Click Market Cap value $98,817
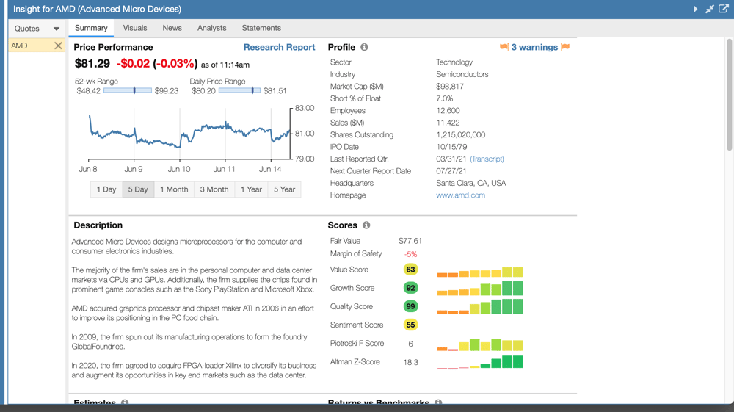 click(x=450, y=87)
